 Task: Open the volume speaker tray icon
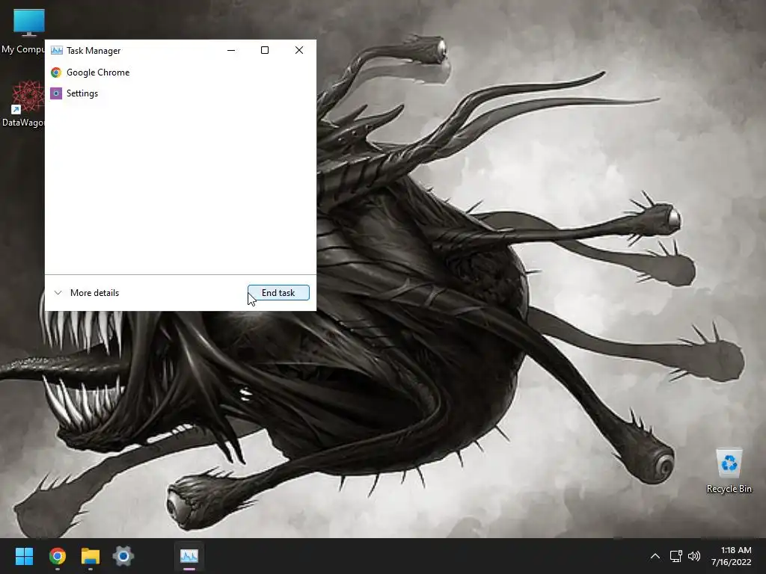(x=693, y=556)
